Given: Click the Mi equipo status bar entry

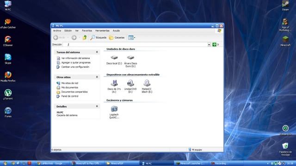Looking at the screenshot, I should pyautogui.click(x=195, y=149).
